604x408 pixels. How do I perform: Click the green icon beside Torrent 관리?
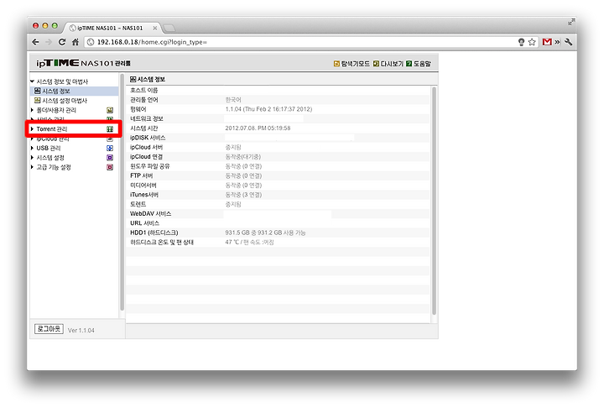click(110, 129)
